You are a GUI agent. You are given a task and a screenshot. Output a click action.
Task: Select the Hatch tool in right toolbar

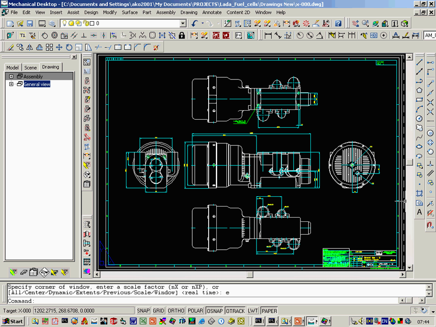click(419, 193)
